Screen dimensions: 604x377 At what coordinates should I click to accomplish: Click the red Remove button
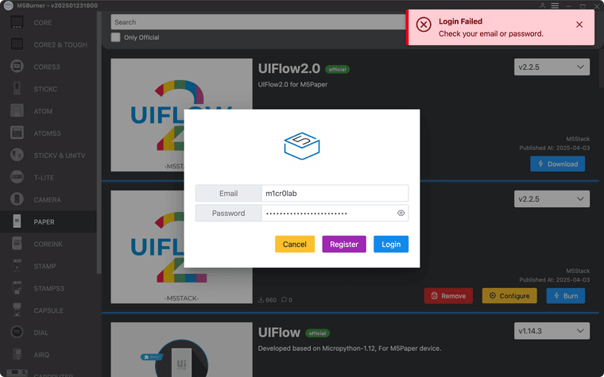tap(448, 296)
